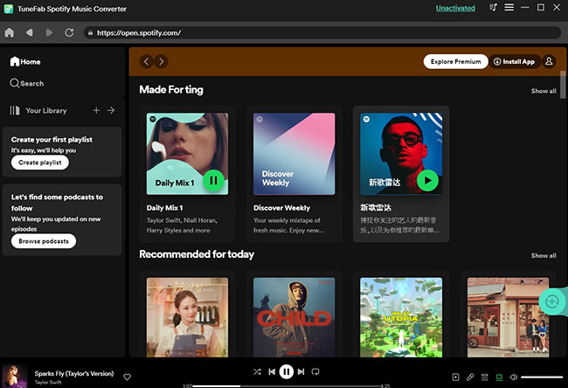The image size is (568, 388).
Task: Click the TuneFab app logo in title bar
Action: pos(9,9)
